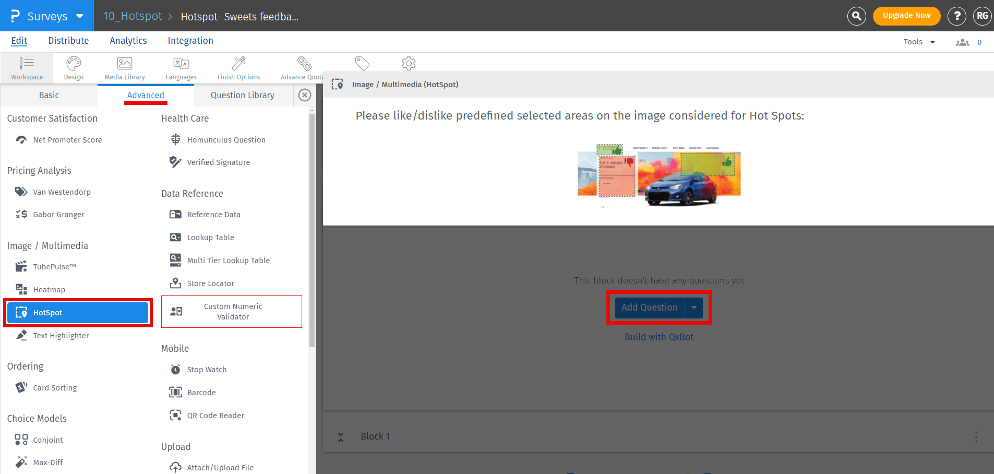Switch to the Basic question tab
This screenshot has height=474, width=994.
coord(49,95)
